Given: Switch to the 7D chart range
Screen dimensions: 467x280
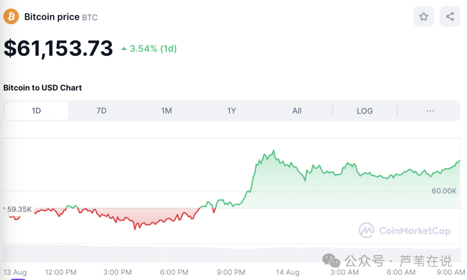Looking at the screenshot, I should 101,111.
